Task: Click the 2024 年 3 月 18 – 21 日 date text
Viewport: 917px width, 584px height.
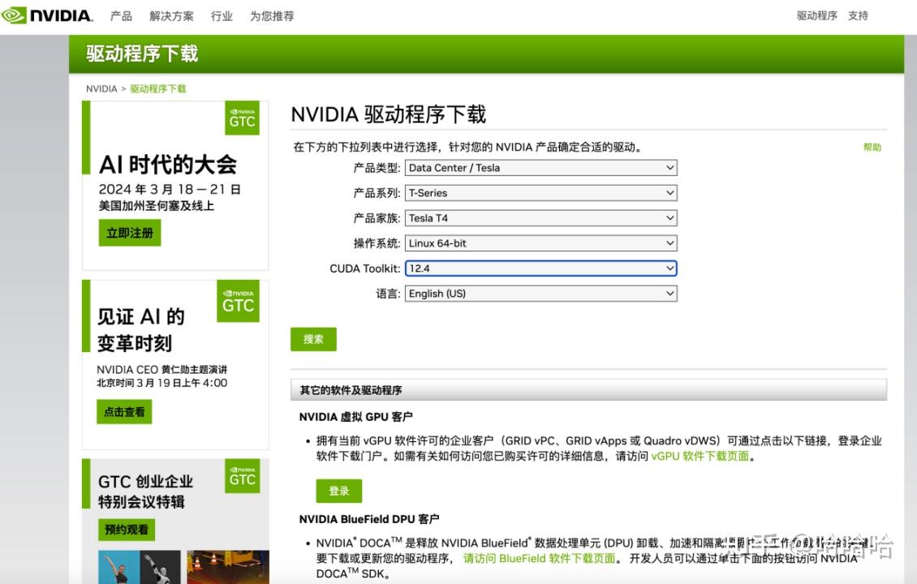Action: point(170,190)
